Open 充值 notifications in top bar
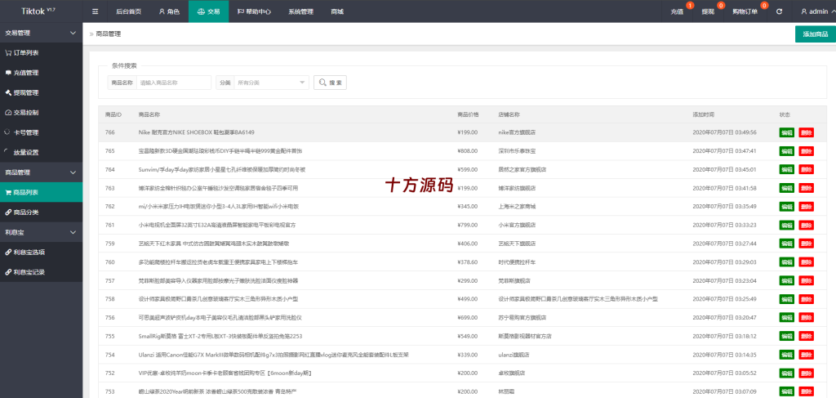 click(x=677, y=11)
